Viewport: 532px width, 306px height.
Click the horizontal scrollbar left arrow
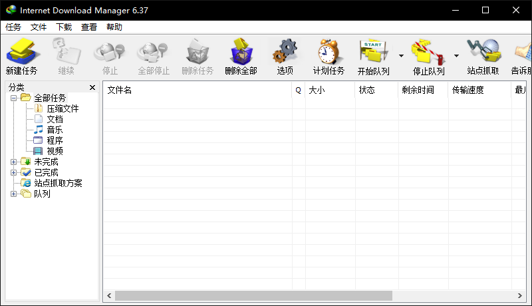tap(109, 295)
